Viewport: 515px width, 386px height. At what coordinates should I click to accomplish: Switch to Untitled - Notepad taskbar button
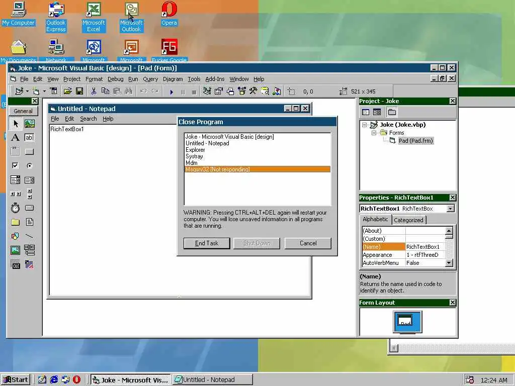(x=213, y=380)
